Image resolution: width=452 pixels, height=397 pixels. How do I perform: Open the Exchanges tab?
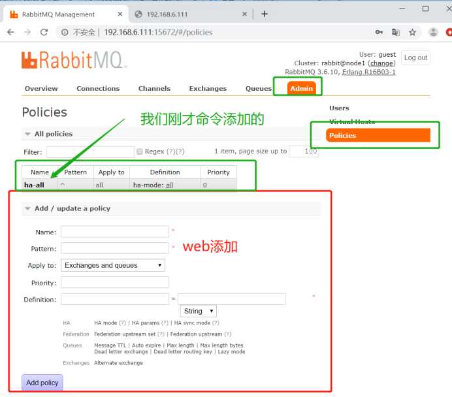(x=208, y=88)
